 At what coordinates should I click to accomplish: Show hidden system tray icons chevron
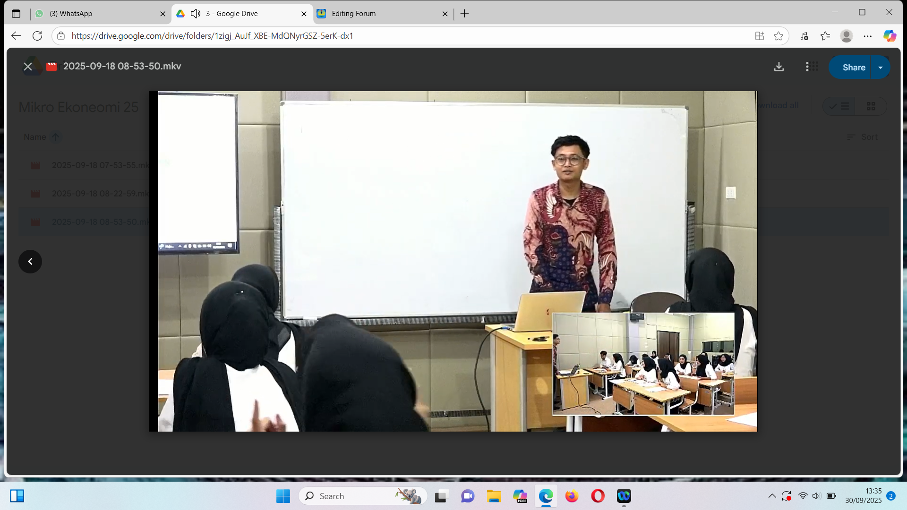pos(772,496)
